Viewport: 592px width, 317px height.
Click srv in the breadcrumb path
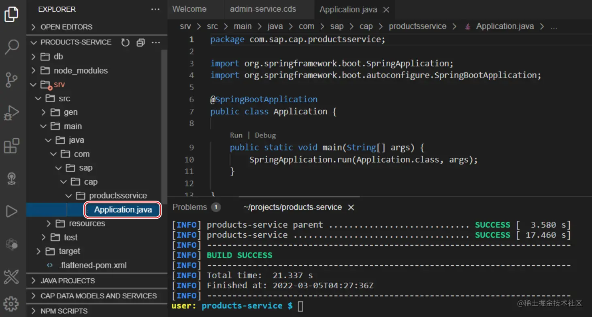(185, 26)
